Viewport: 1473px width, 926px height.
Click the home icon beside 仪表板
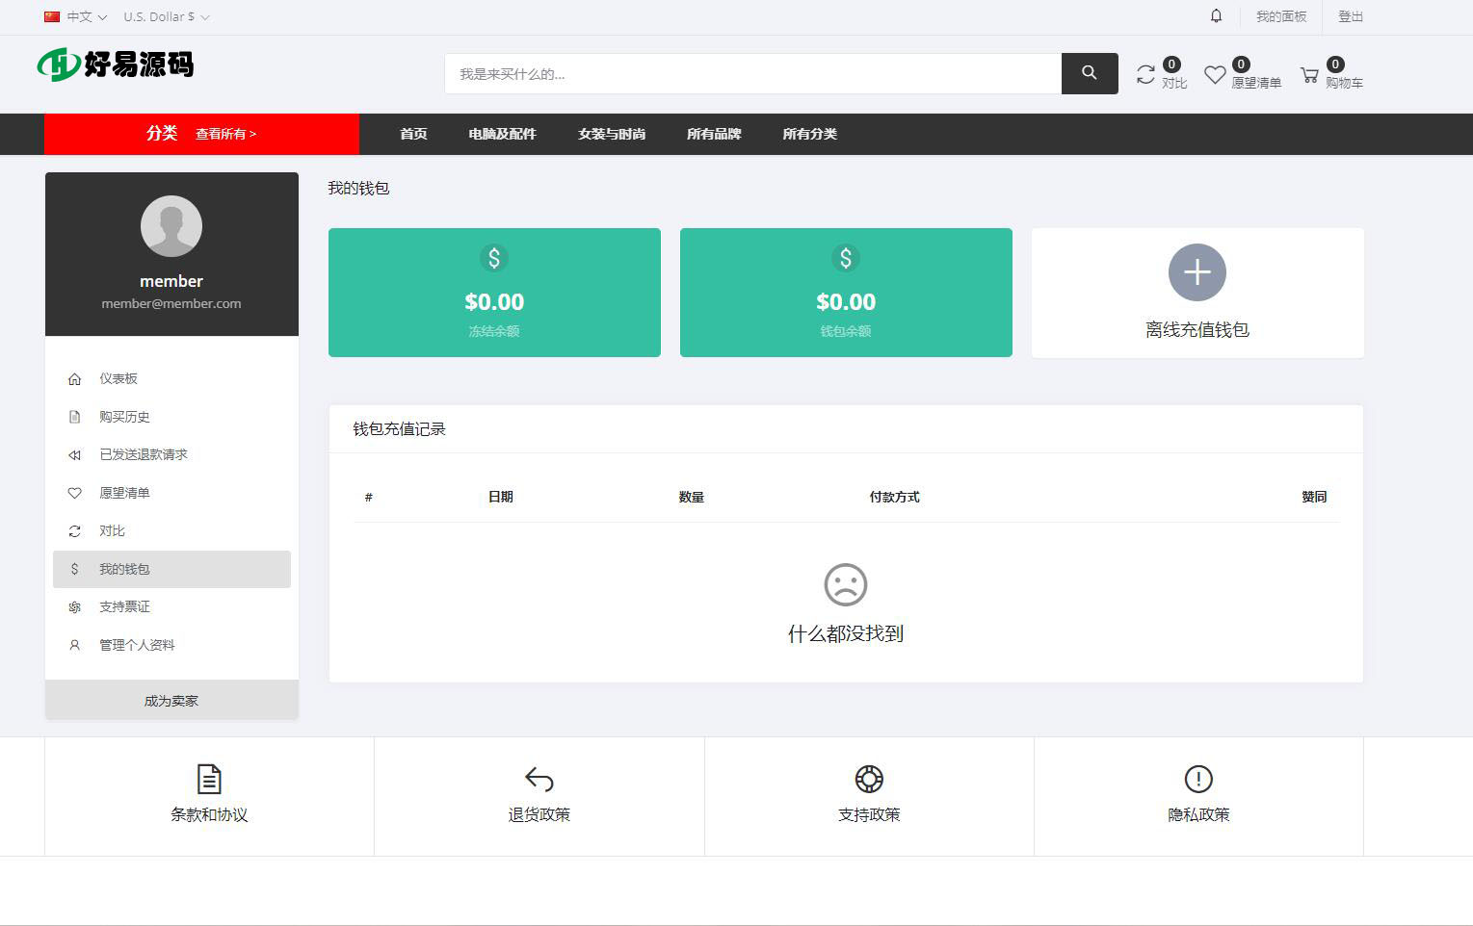[x=74, y=379]
